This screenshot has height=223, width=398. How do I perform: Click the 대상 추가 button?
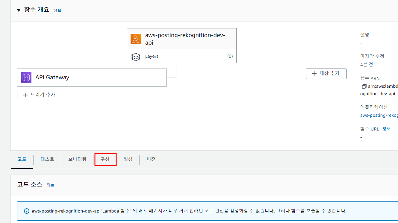(326, 74)
